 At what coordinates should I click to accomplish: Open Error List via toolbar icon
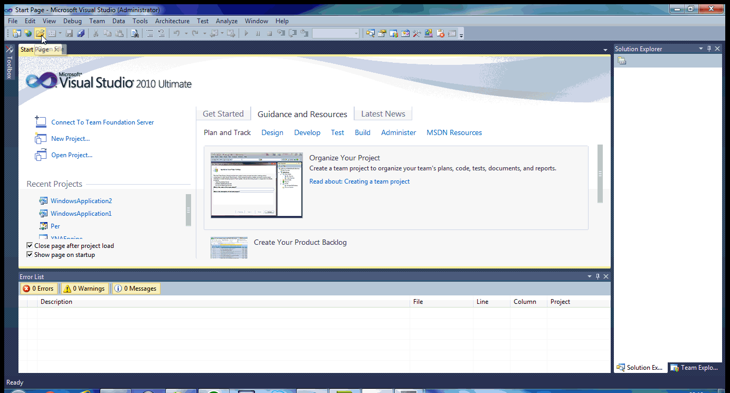(x=440, y=33)
